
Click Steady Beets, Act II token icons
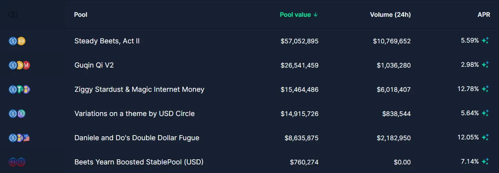pyautogui.click(x=17, y=41)
